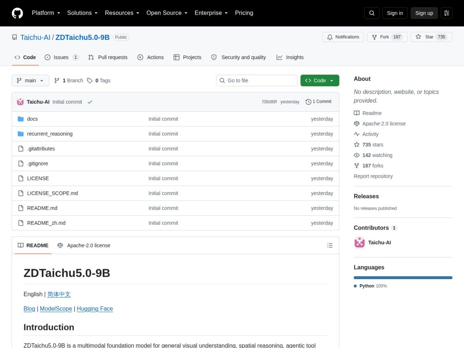
Task: Open the Releases heading link
Action: [366, 196]
